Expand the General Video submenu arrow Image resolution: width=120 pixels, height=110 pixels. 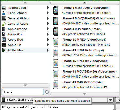coord(48,18)
